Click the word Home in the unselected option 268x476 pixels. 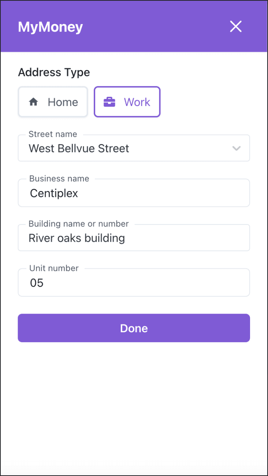click(x=63, y=102)
